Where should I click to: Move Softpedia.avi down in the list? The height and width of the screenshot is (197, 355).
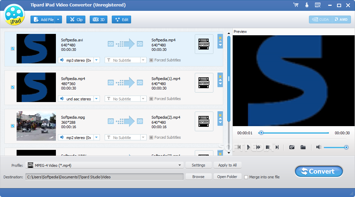220,45
